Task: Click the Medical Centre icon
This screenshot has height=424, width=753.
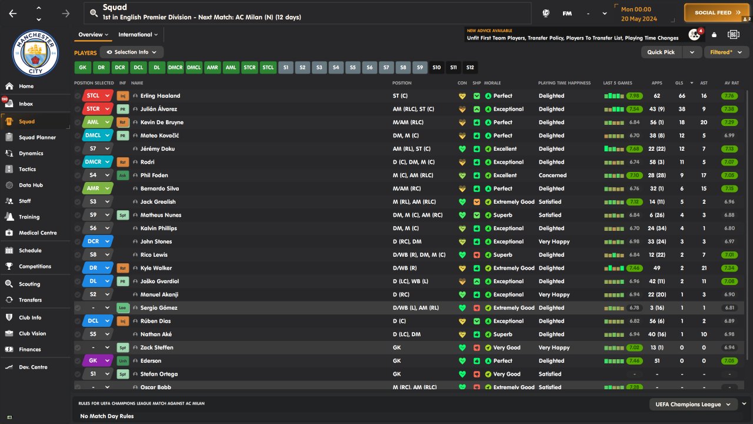Action: pos(9,233)
